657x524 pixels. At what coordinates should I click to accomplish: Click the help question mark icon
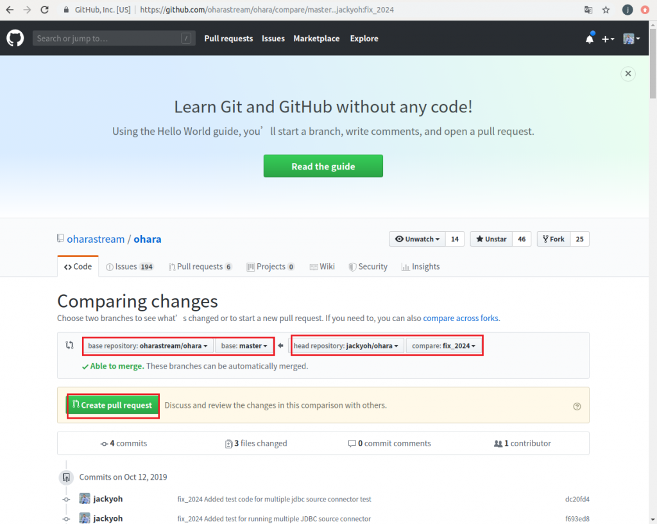[x=577, y=406]
